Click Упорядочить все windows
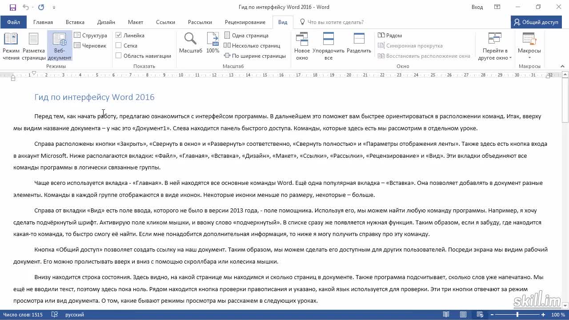This screenshot has width=569, height=320. coord(329,46)
